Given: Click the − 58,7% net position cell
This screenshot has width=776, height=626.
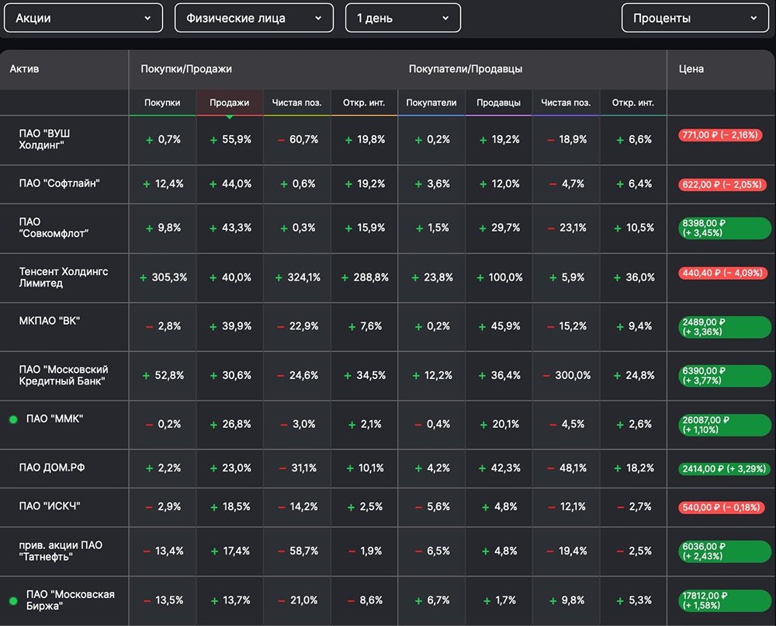Looking at the screenshot, I should [x=297, y=551].
